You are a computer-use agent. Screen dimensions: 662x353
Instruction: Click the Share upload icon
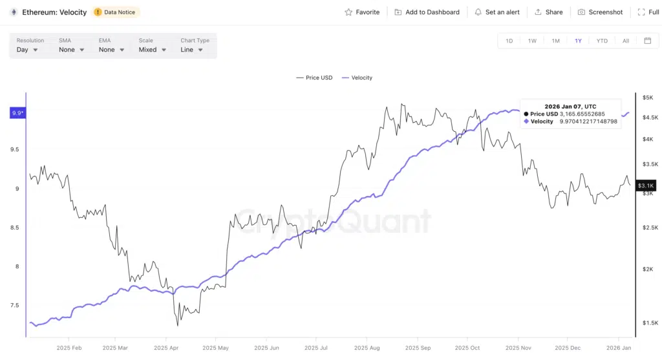point(538,12)
